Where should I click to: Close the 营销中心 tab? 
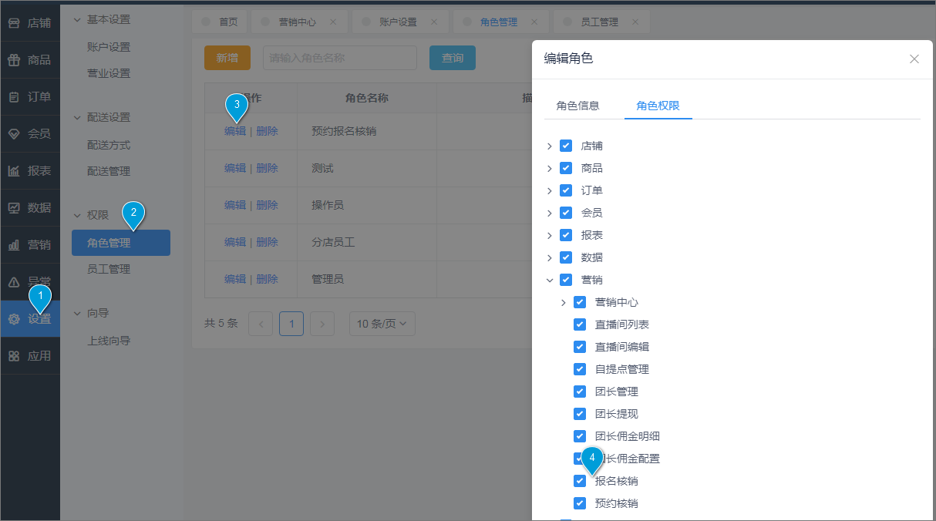[333, 22]
